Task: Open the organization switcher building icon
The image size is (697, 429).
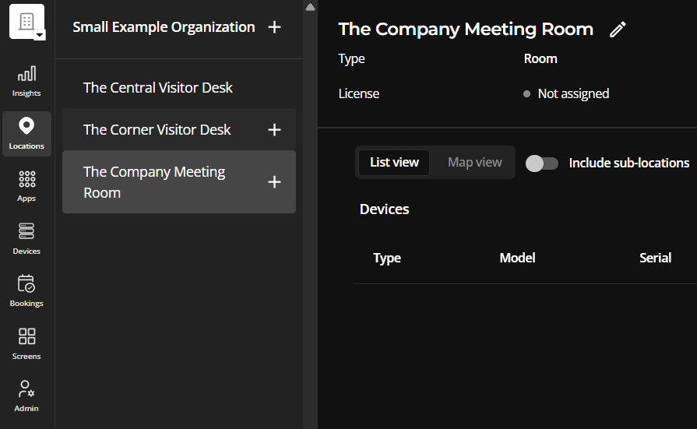Action: point(26,21)
